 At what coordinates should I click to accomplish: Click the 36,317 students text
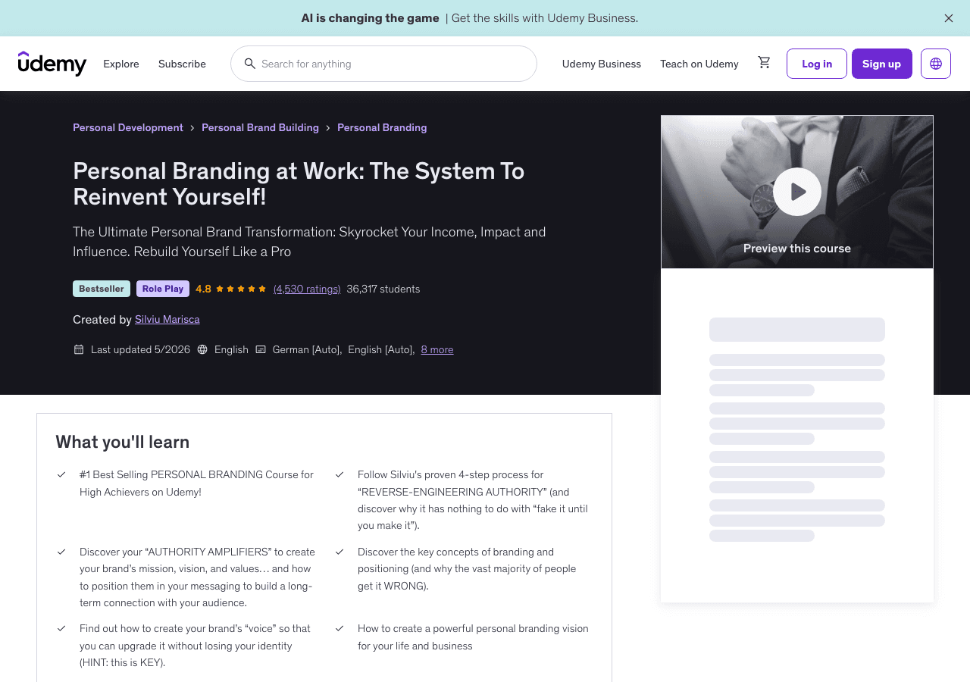383,289
